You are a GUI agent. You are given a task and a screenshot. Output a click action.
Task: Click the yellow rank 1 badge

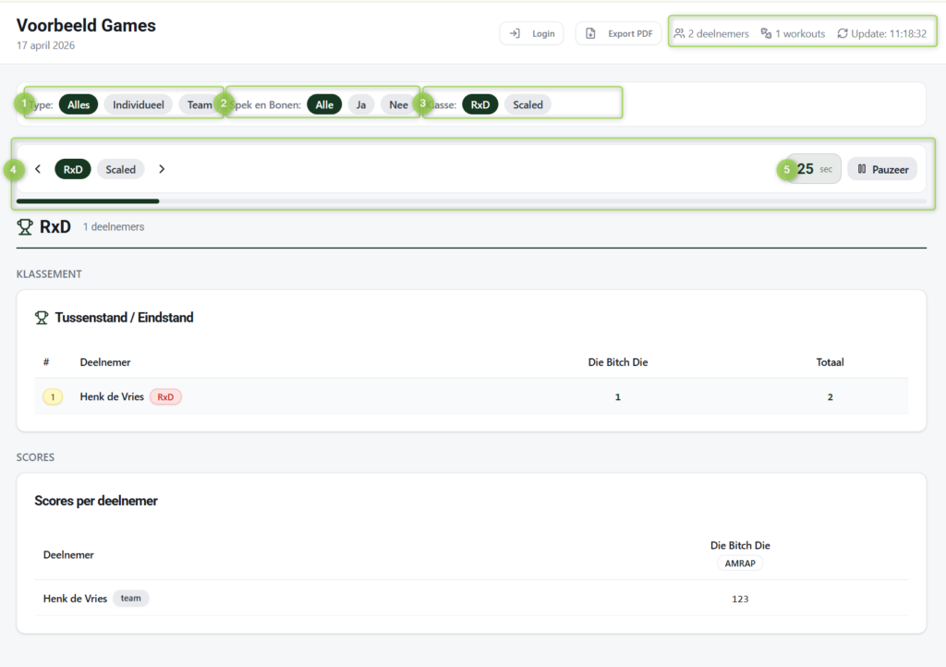53,396
